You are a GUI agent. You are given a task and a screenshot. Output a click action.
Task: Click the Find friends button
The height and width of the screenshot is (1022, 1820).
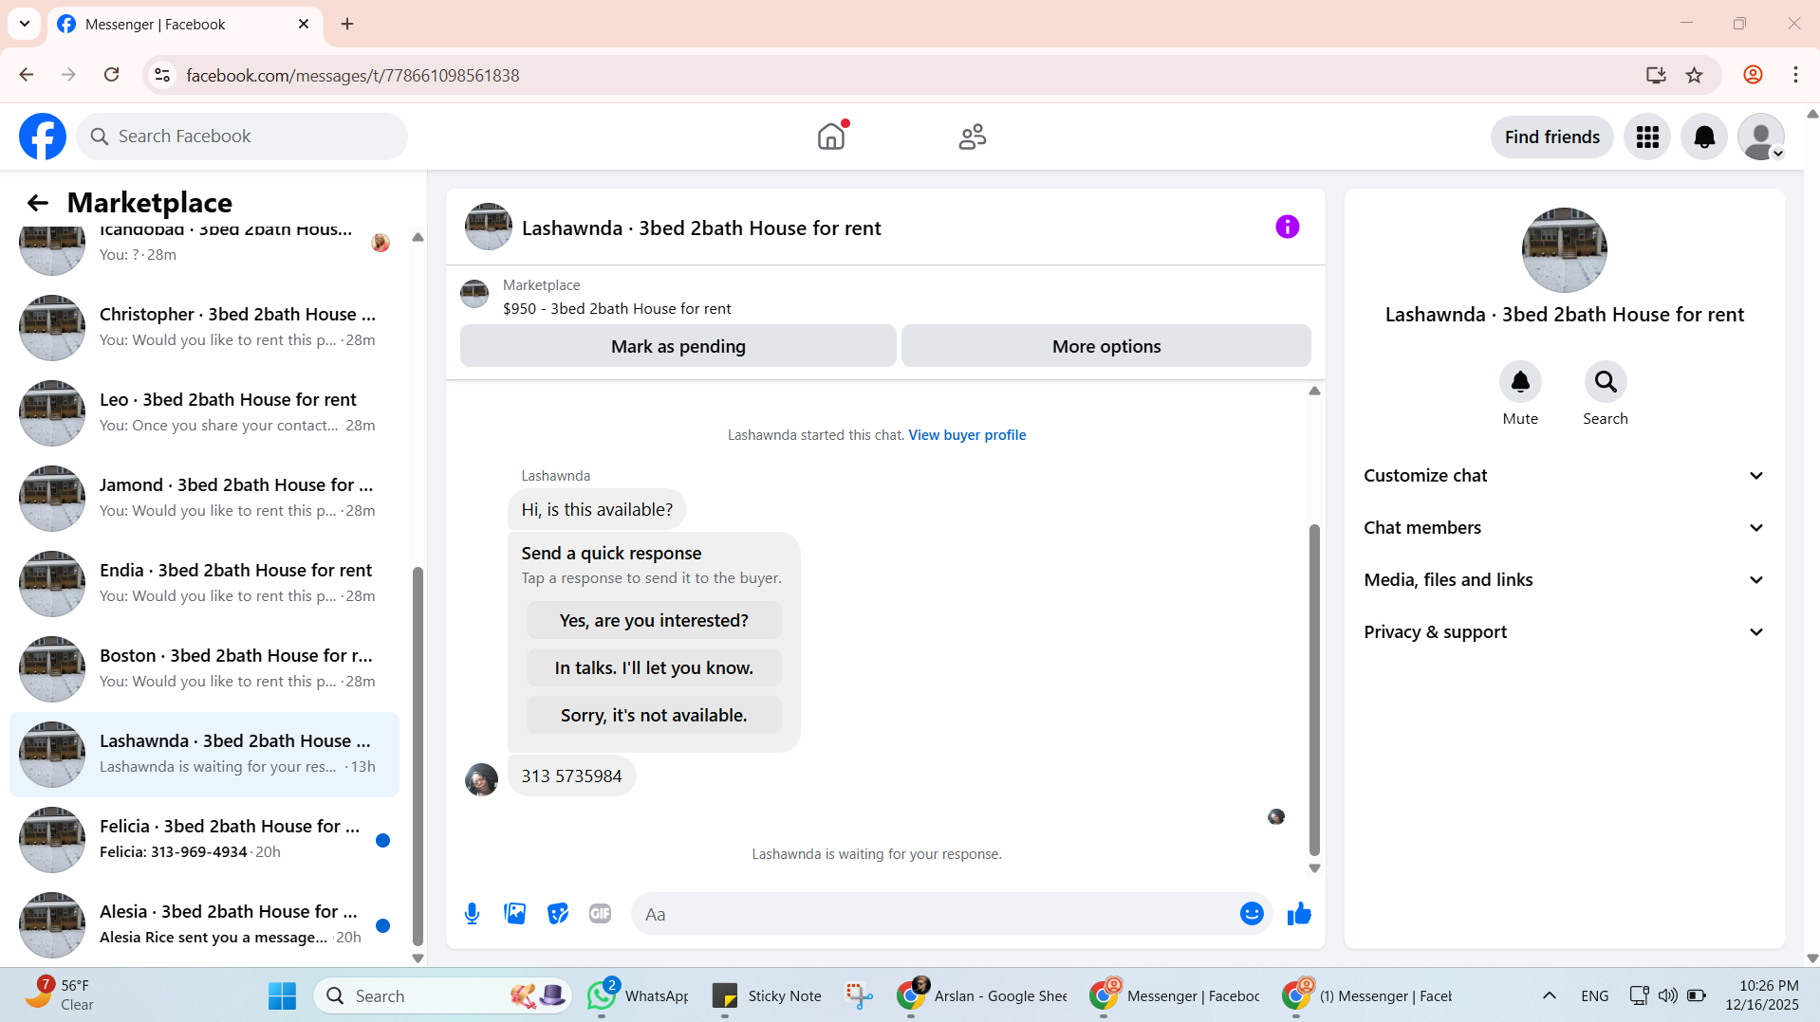pos(1552,137)
